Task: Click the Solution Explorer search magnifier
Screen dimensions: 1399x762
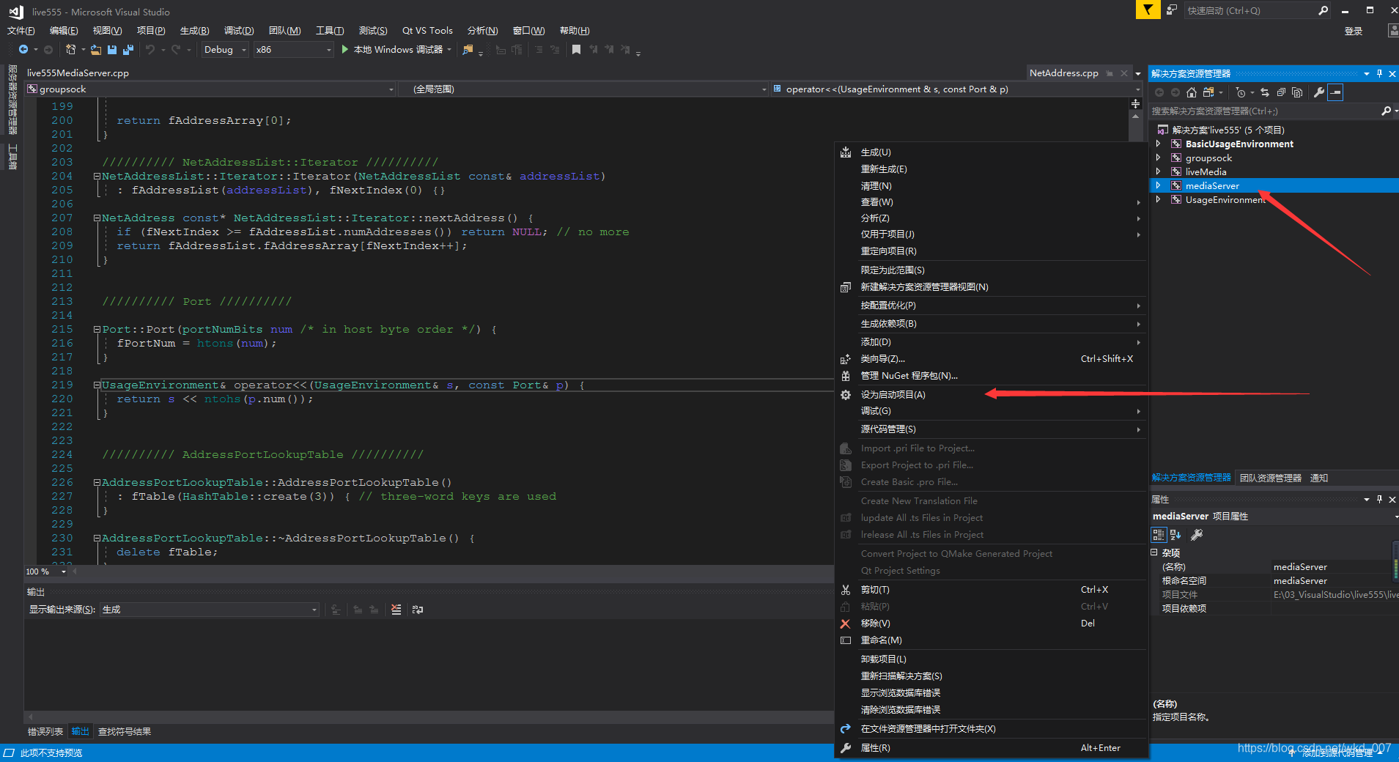Action: (x=1386, y=111)
